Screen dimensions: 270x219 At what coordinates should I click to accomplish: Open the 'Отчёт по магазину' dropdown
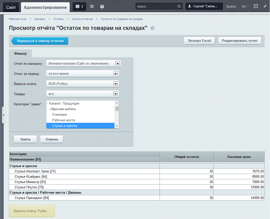click(83, 63)
